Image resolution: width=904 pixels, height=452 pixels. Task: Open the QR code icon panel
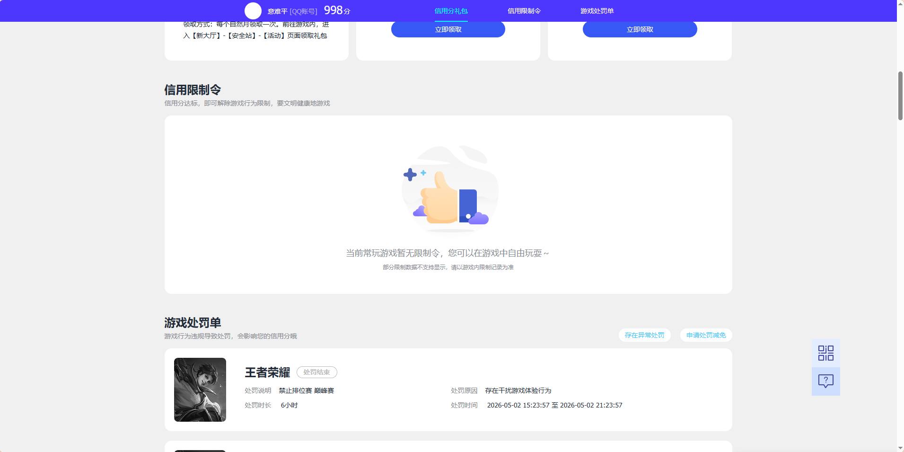tap(825, 353)
